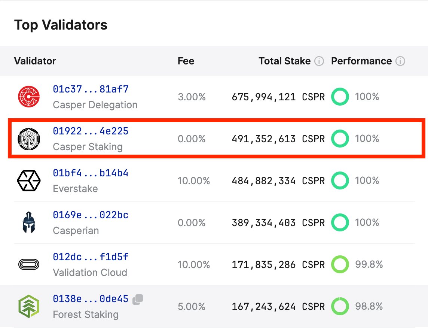Screen dimensions: 428x328
Task: Click the Forest Staking tree logo
Action: coord(29,306)
